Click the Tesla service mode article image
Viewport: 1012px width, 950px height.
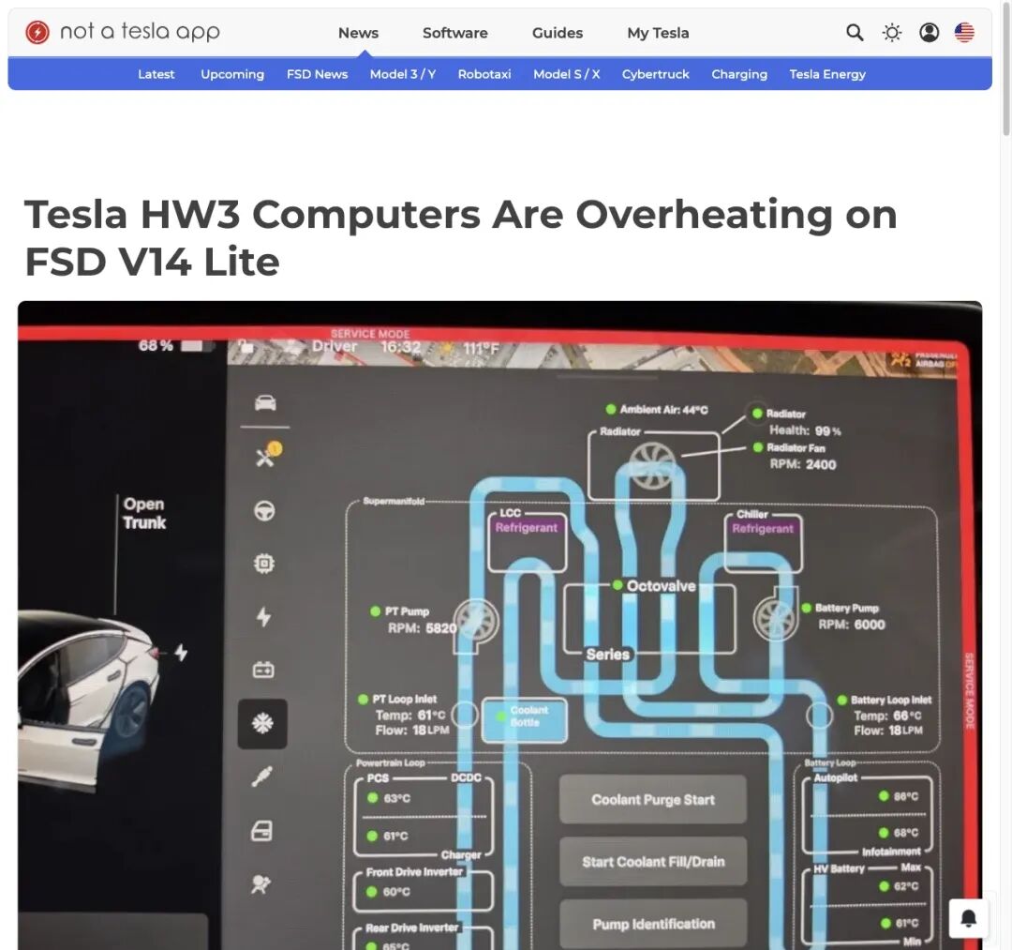(x=500, y=626)
